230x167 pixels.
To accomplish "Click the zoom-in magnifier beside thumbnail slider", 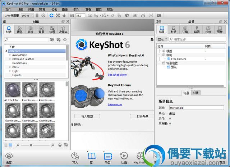I will tap(52, 145).
